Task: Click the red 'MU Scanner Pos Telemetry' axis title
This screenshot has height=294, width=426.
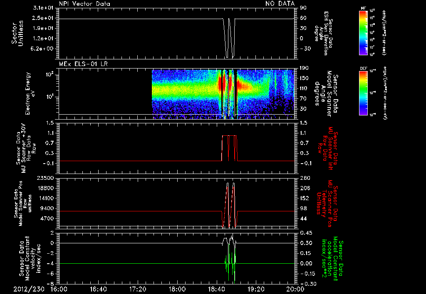Action: [327, 204]
